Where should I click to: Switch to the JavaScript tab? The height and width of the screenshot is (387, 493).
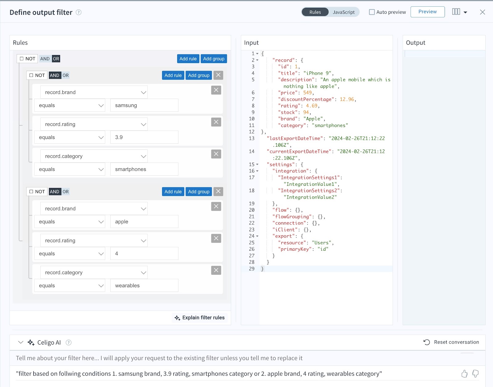pos(344,12)
